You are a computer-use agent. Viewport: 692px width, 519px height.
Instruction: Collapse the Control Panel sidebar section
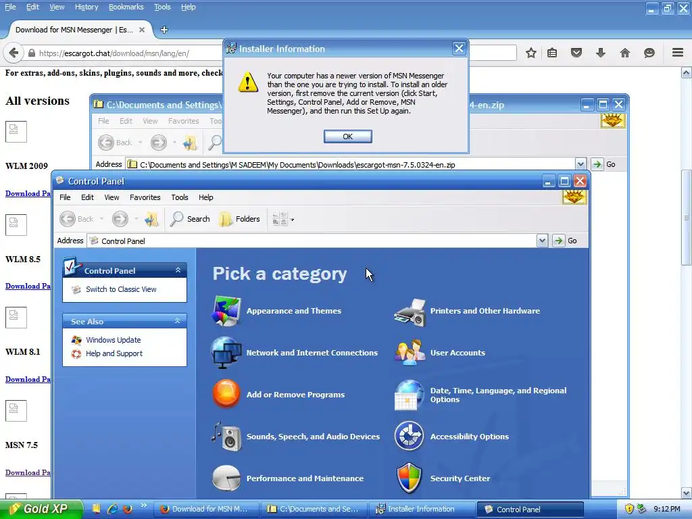[178, 270]
